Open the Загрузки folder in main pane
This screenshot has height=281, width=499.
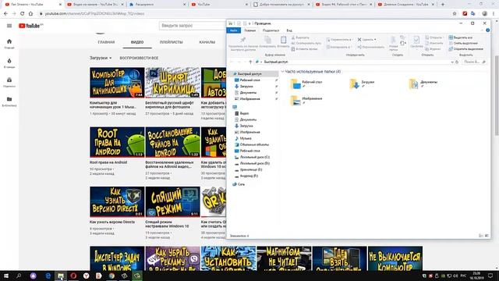(362, 84)
